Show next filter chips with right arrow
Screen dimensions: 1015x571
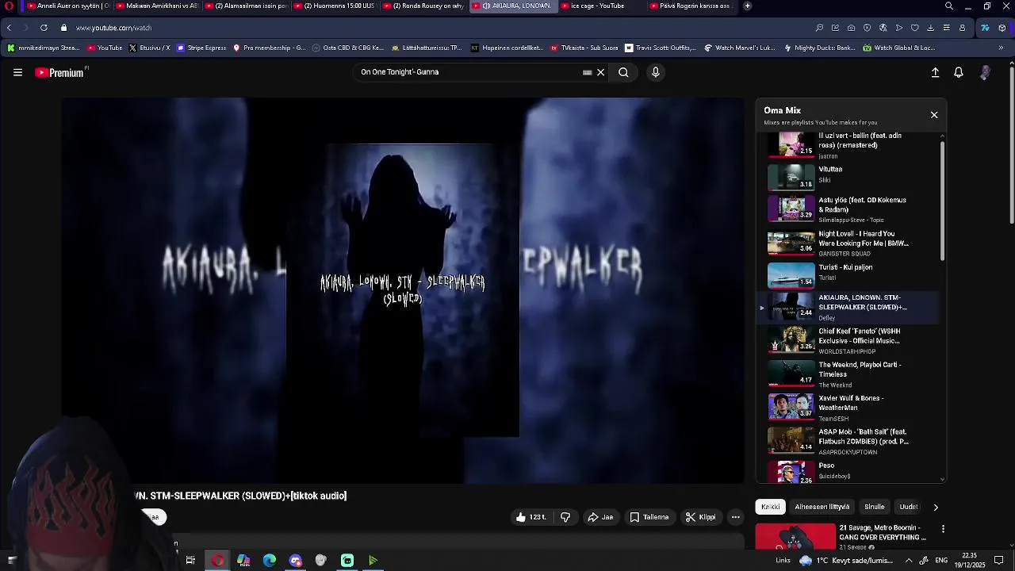click(936, 507)
